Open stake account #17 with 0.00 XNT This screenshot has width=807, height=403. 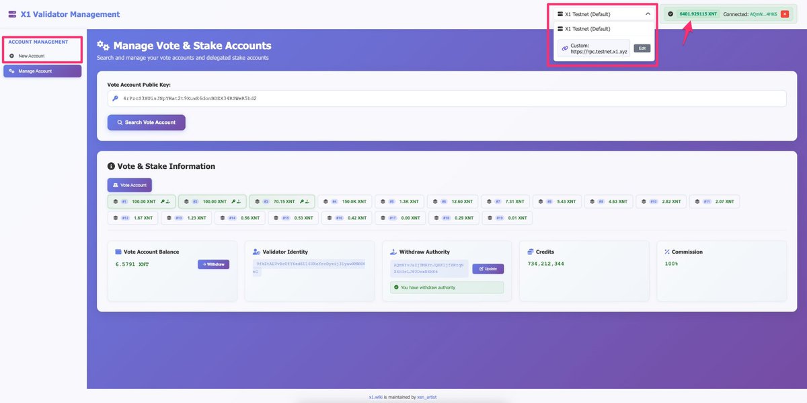[400, 218]
